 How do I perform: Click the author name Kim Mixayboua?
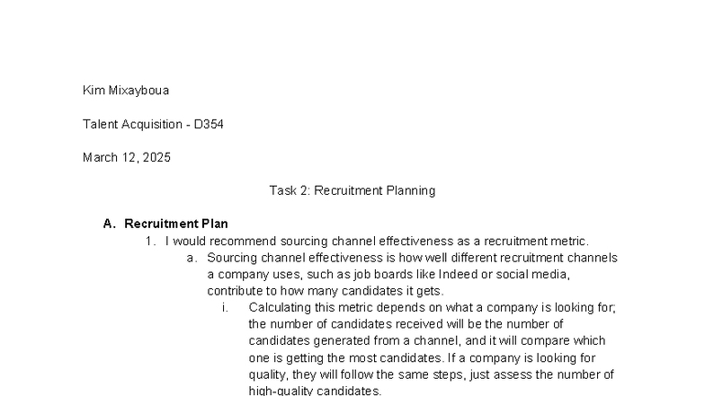tap(125, 91)
